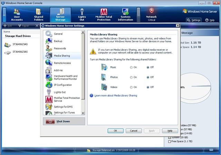
Task: Click the Add-ins label
Action: pos(58,70)
